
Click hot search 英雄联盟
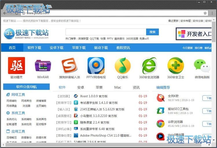click(83, 39)
